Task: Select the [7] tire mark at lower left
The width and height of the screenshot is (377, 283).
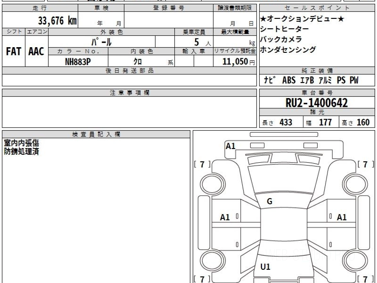Action: pos(202,279)
